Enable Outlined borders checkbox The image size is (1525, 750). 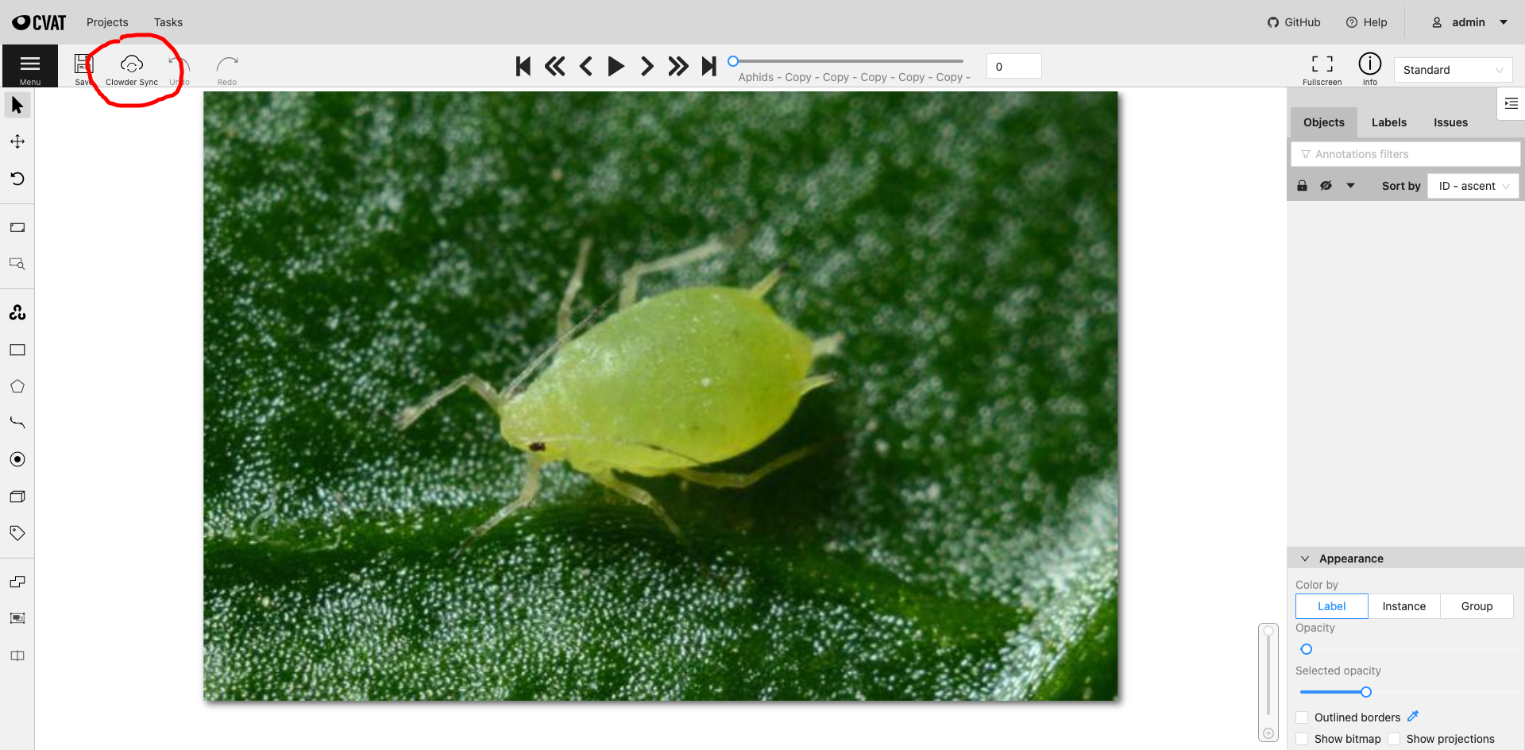click(x=1302, y=717)
